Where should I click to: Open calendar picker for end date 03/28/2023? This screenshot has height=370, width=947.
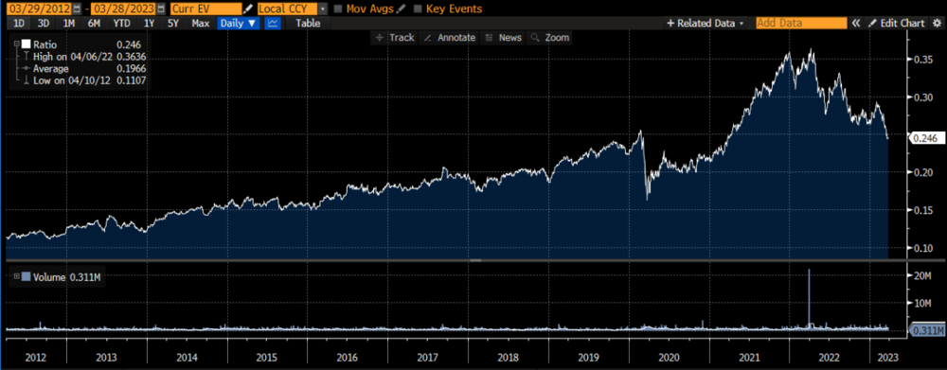pos(160,9)
